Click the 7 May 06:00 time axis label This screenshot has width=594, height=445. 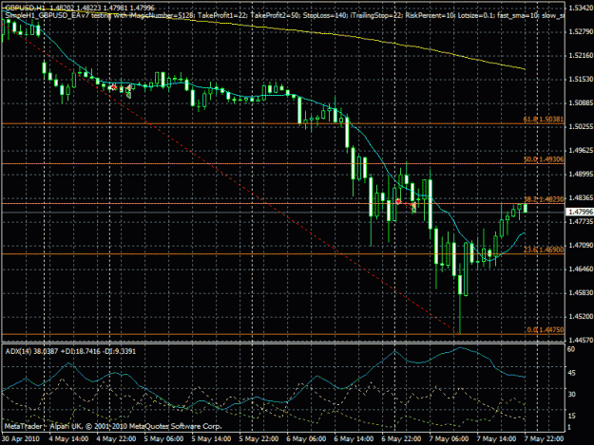pos(449,439)
